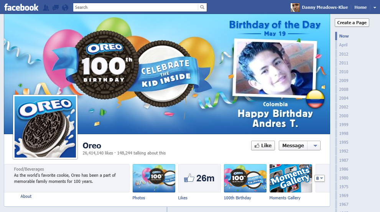Open Danny Meadows-Klue profile picture

(295, 7)
